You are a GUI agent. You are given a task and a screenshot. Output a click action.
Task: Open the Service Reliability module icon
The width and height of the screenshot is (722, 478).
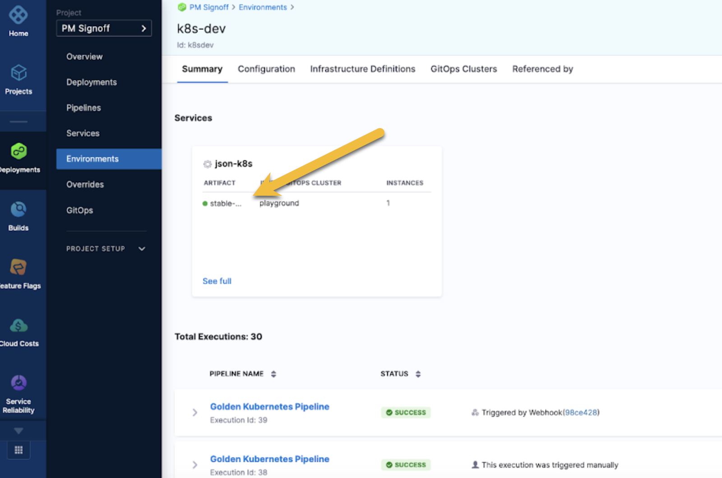[19, 383]
